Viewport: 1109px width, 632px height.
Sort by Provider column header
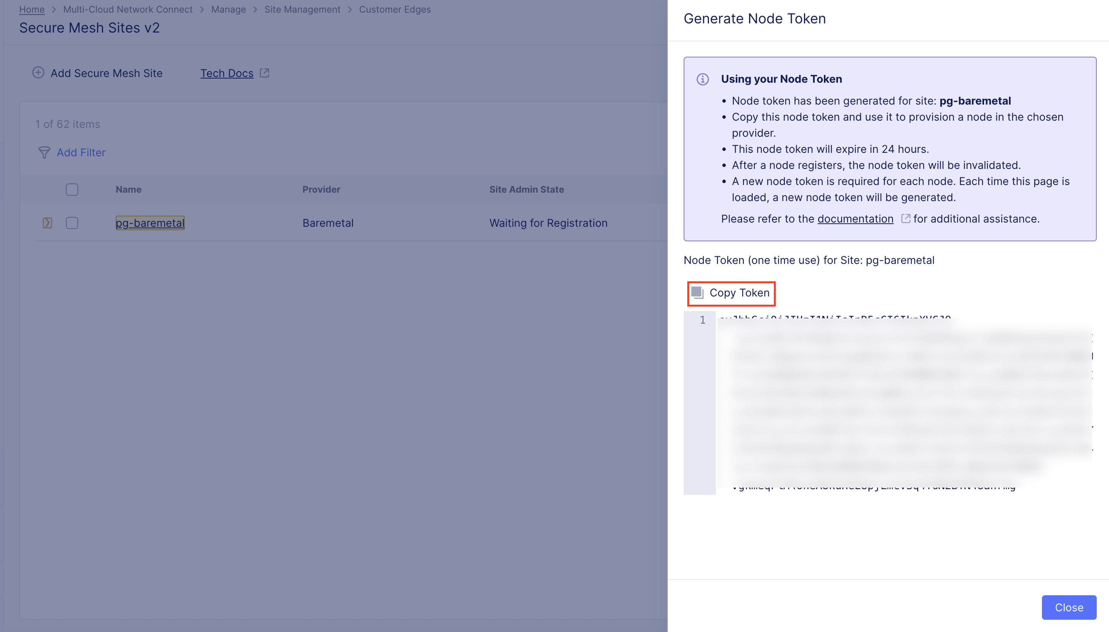[322, 190]
